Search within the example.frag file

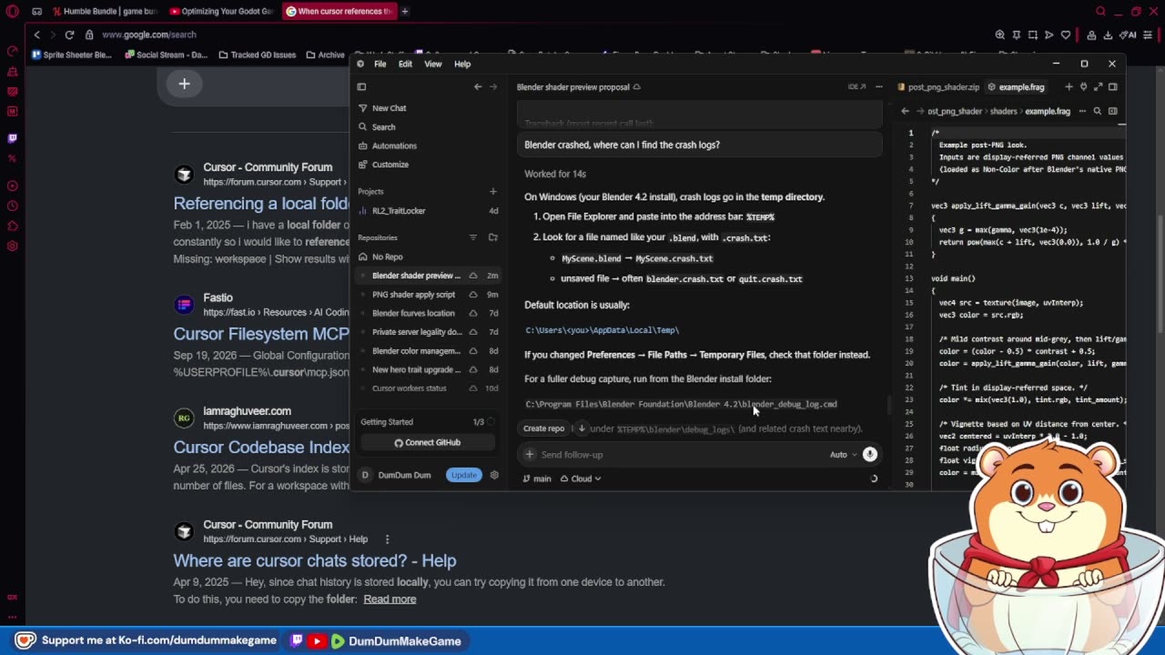coord(1098,111)
